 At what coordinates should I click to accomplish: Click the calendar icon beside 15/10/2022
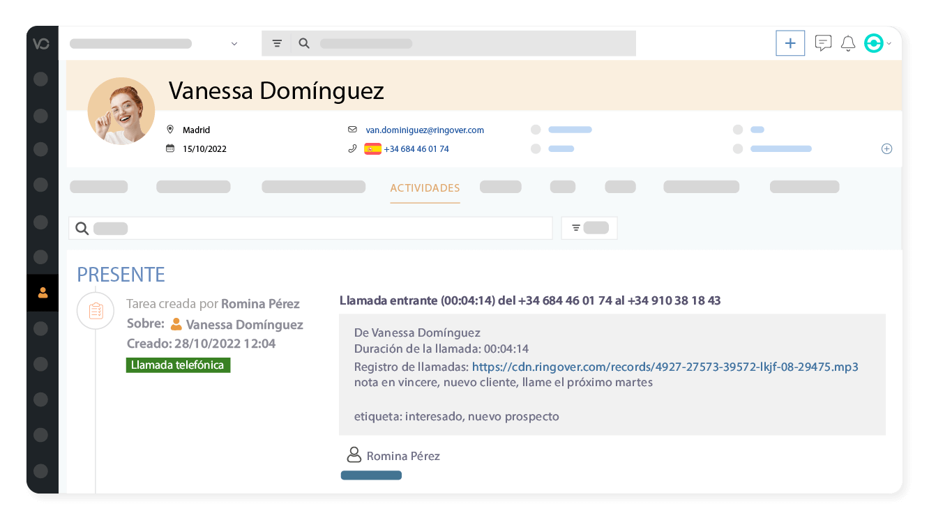169,148
